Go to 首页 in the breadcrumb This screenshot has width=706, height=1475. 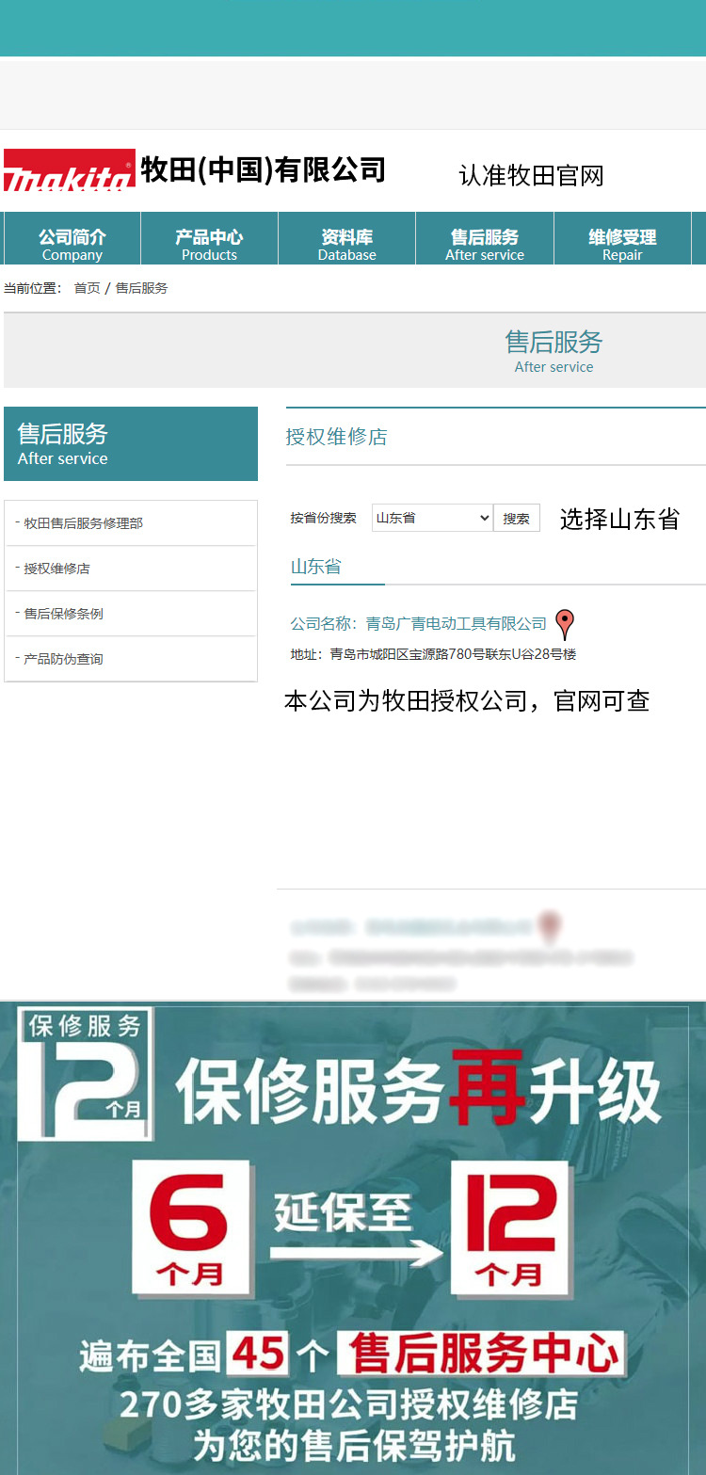tap(87, 288)
